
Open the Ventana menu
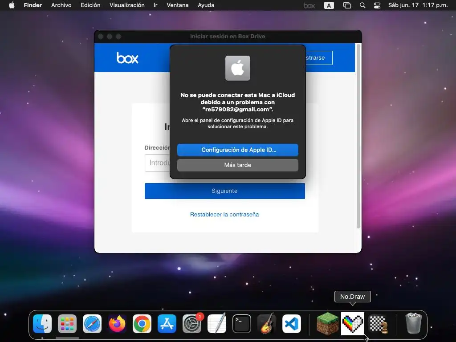tap(177, 5)
